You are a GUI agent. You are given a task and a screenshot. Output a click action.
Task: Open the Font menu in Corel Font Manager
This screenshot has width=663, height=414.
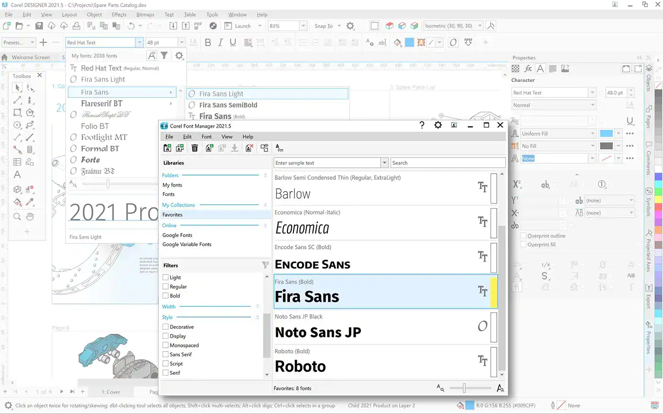(206, 137)
